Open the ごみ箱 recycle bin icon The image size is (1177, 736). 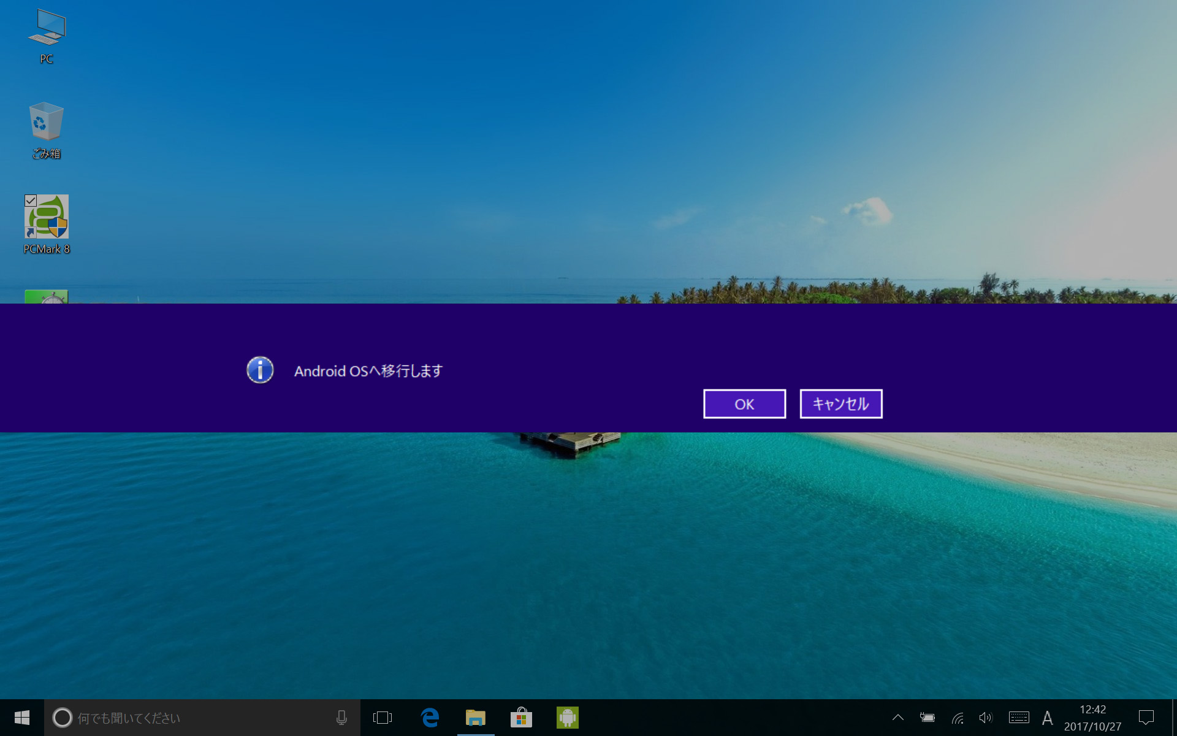point(47,130)
